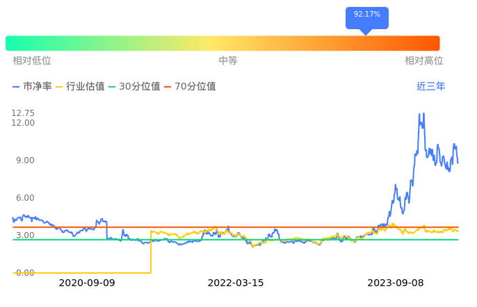Viewport: 477px width, 307px height.
Task: Click the 12.00 y-axis value
Action: tap(23, 123)
